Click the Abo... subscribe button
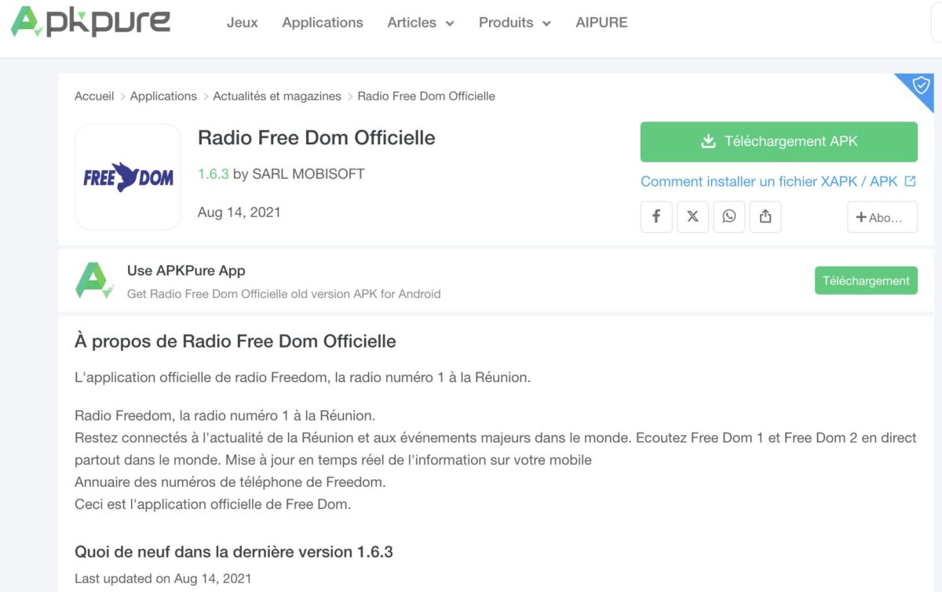Image resolution: width=942 pixels, height=592 pixels. pos(882,217)
